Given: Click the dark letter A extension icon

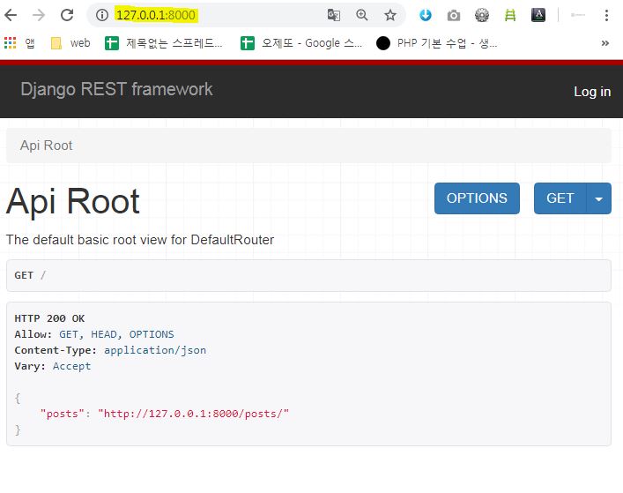Looking at the screenshot, I should pyautogui.click(x=538, y=15).
